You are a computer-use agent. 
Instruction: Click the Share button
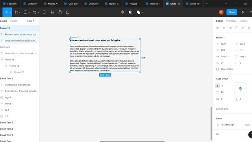point(232,12)
